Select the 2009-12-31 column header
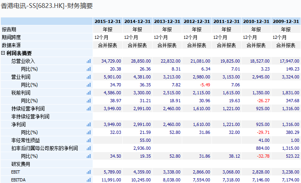This screenshot has width=301, height=183. (286, 21)
